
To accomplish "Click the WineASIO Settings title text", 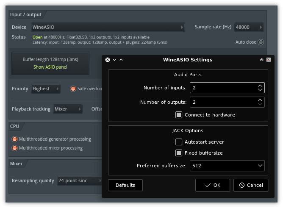I will [188, 60].
